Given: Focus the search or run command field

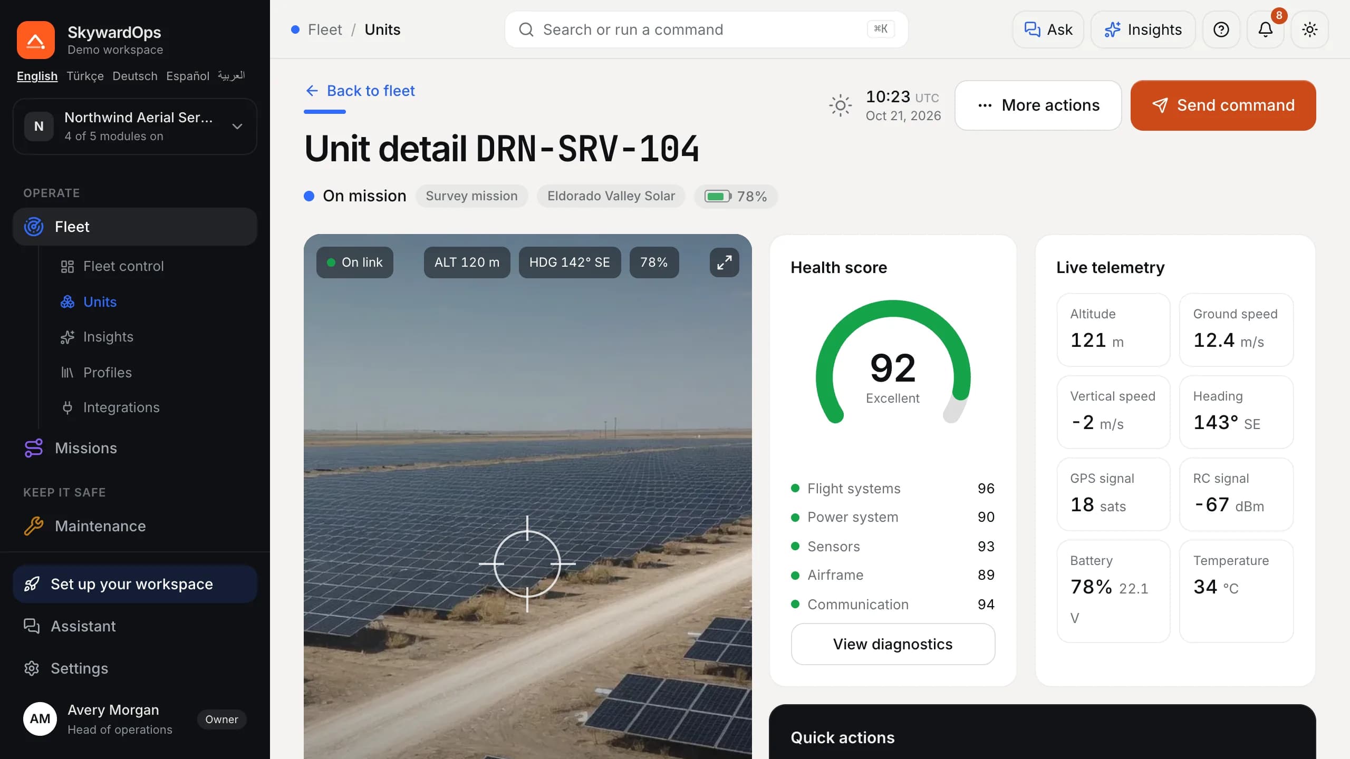Looking at the screenshot, I should click(x=707, y=30).
